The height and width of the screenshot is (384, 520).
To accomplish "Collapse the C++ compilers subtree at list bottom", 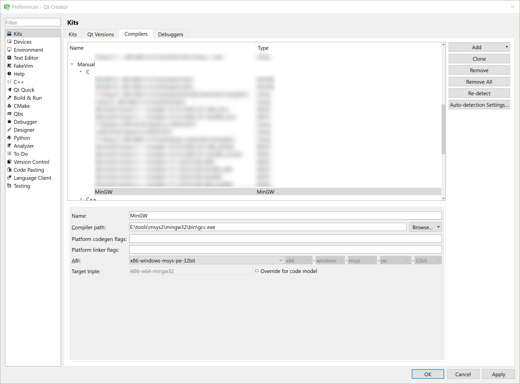I will click(x=81, y=199).
